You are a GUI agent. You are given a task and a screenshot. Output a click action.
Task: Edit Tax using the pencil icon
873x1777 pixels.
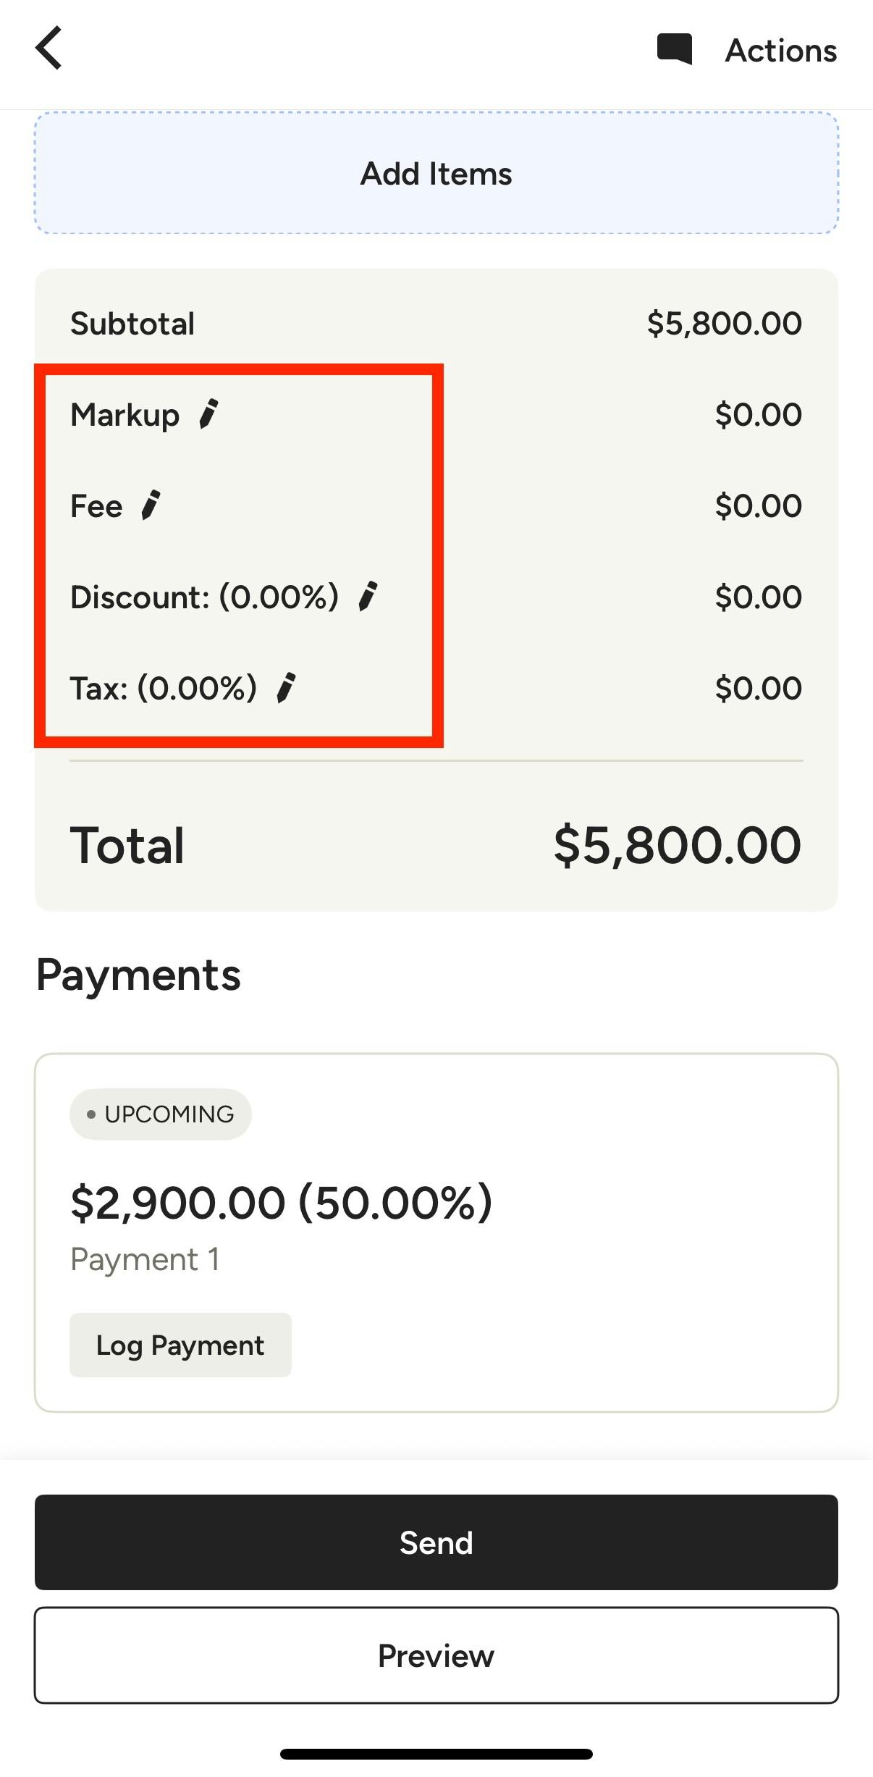click(286, 688)
